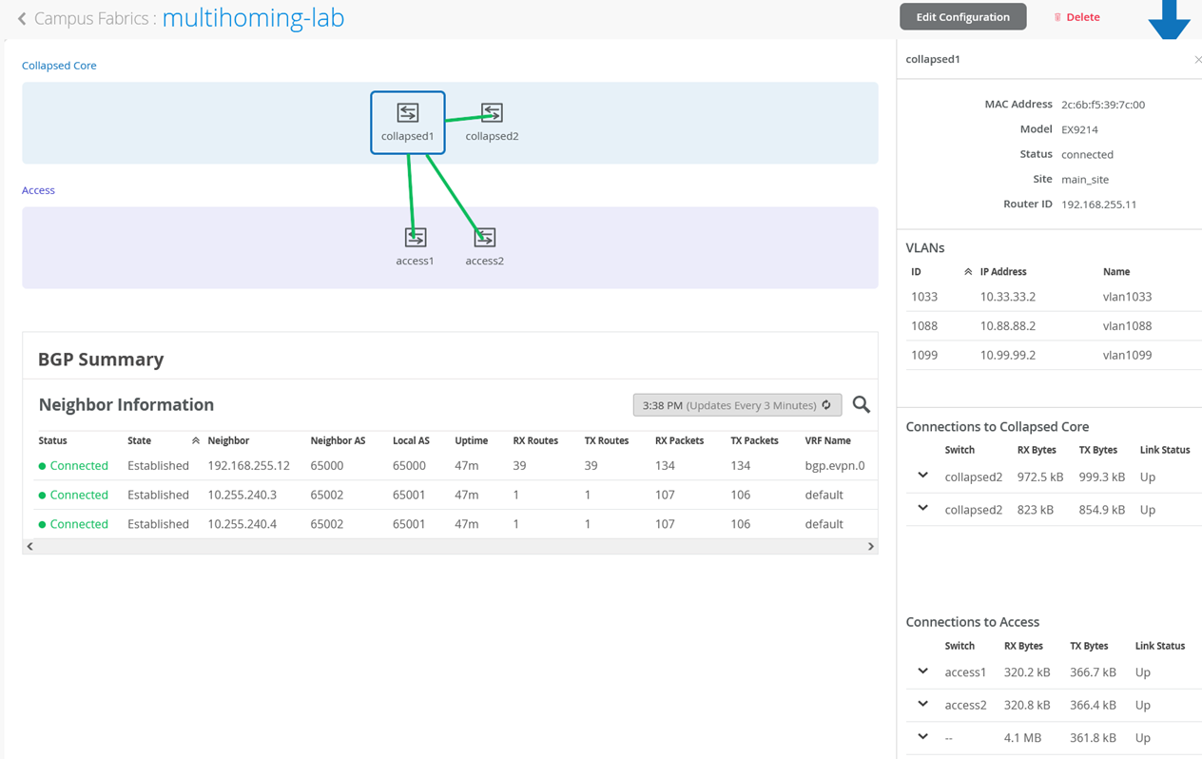Screen dimensions: 1202x759
Task: Click Edit Configuration button
Action: [962, 17]
